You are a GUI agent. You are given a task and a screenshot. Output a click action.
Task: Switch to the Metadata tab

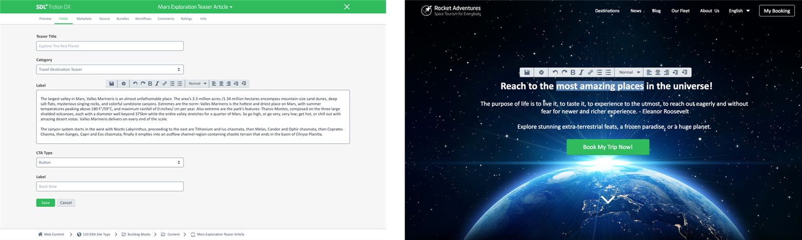coord(84,18)
